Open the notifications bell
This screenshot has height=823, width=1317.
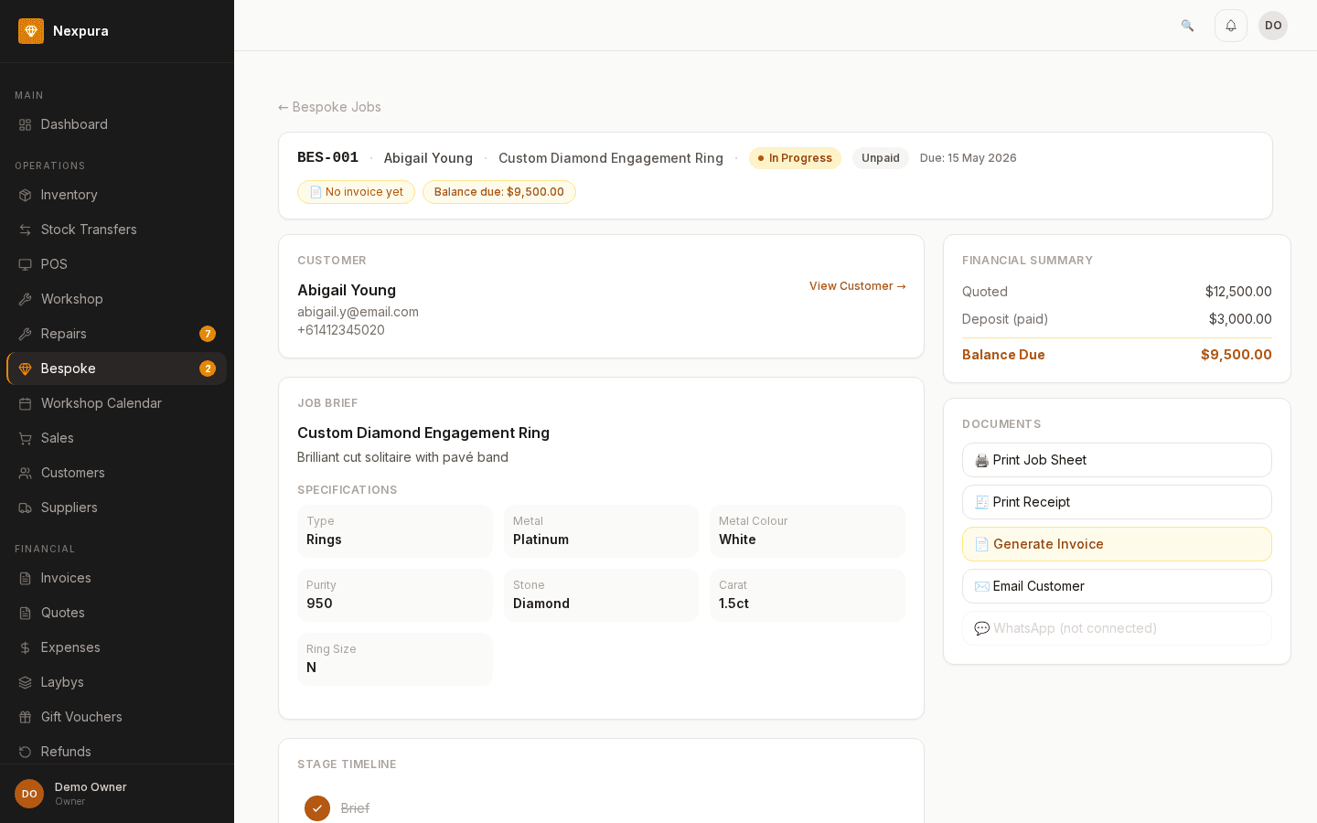1231,26
